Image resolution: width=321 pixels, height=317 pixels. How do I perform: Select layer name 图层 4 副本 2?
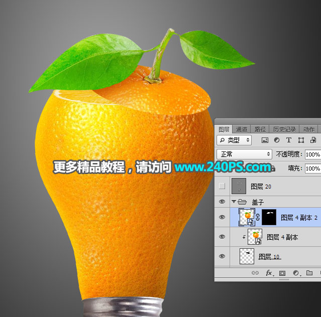coord(299,218)
